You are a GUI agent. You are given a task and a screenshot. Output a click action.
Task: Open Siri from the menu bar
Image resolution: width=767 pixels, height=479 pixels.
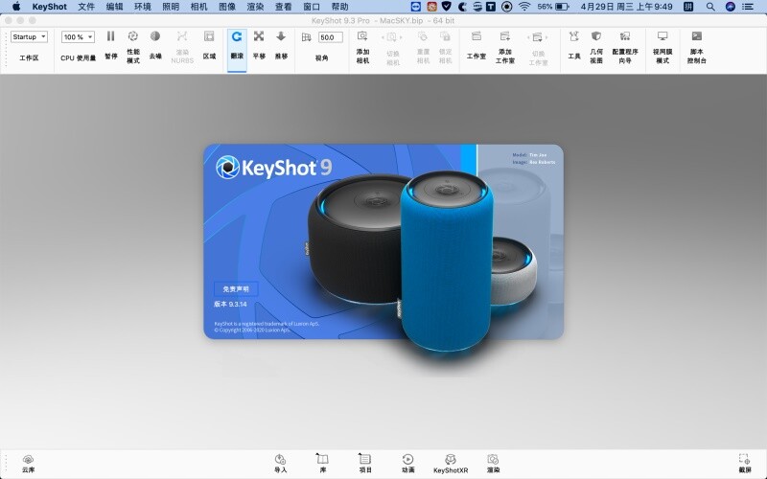(730, 7)
